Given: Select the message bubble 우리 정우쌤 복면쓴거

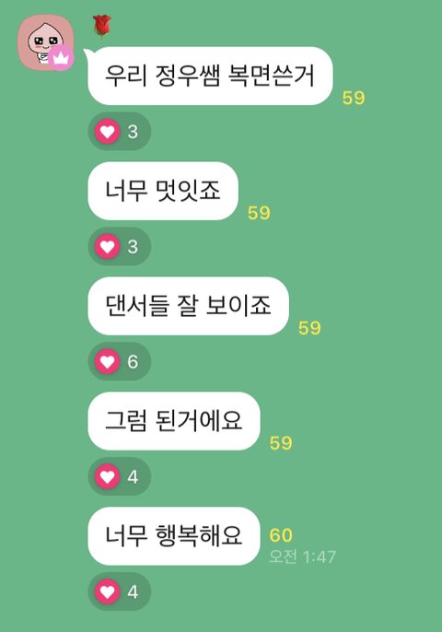Looking at the screenshot, I should [210, 76].
